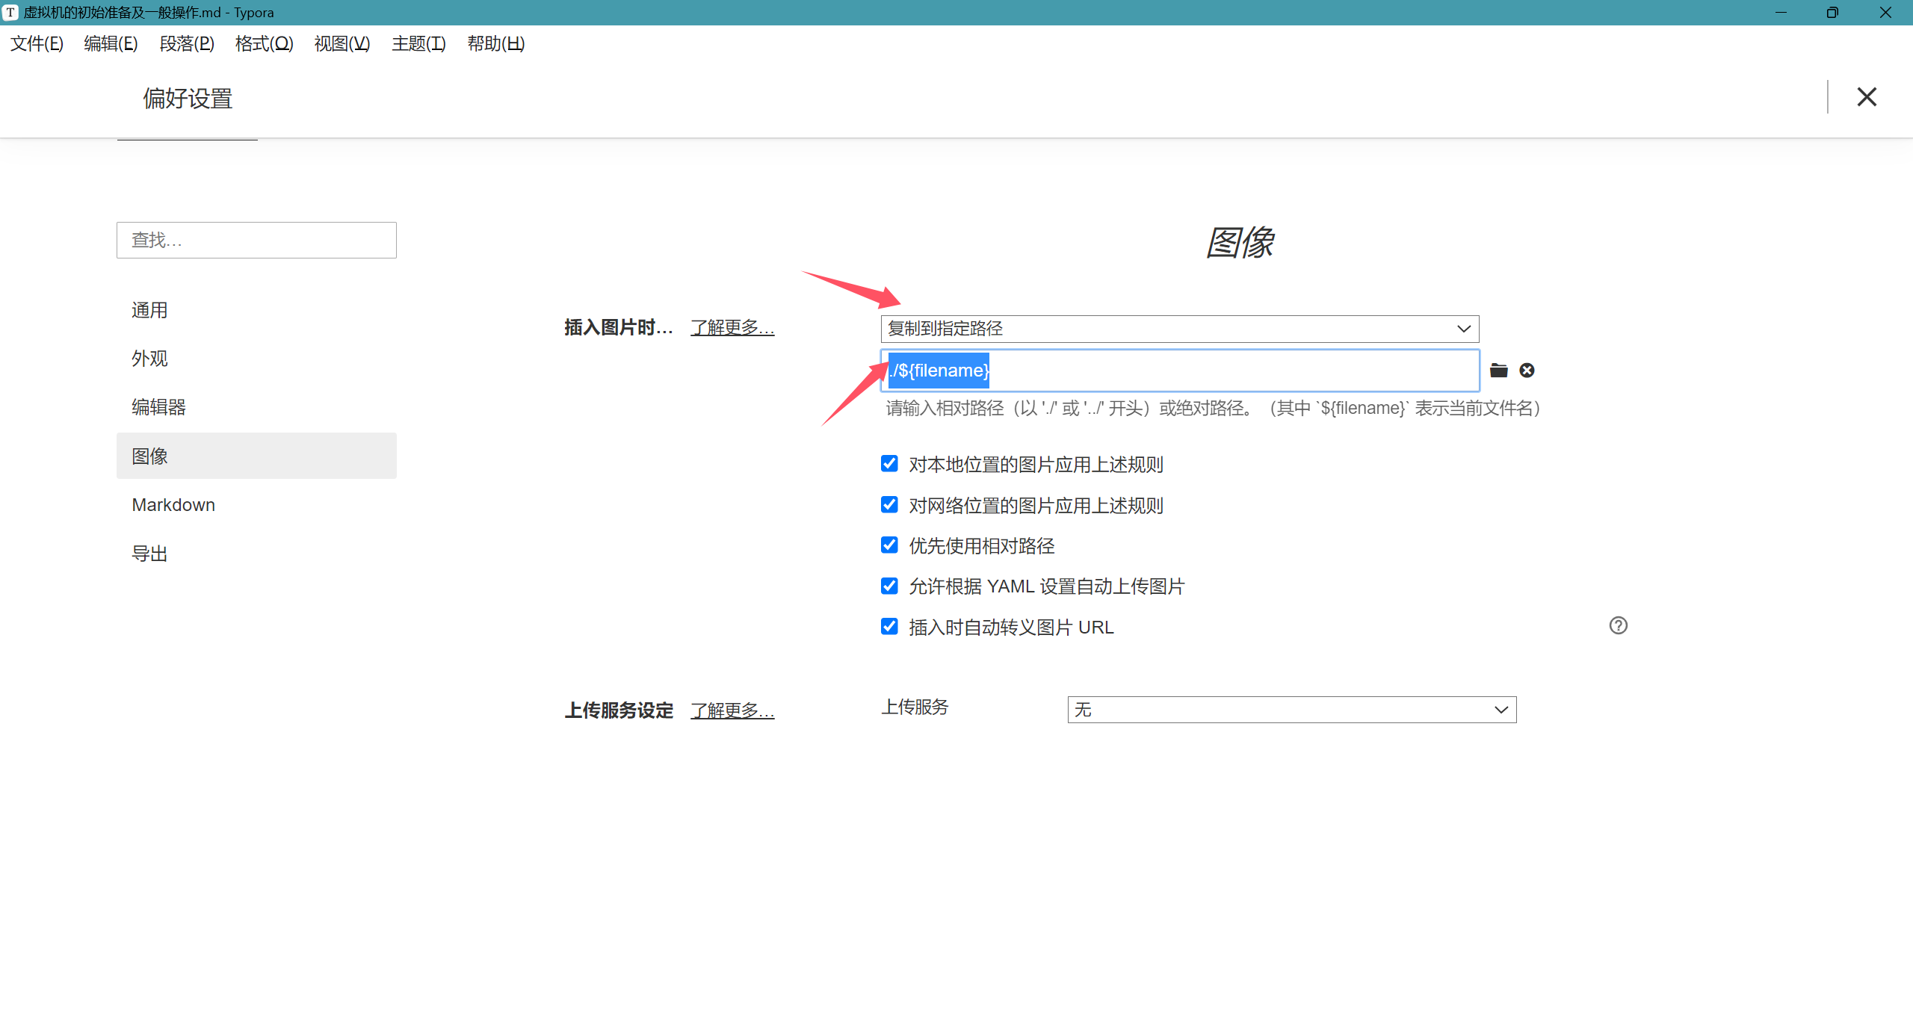
Task: Expand the 上传服务 dropdown showing 无
Action: tap(1291, 710)
